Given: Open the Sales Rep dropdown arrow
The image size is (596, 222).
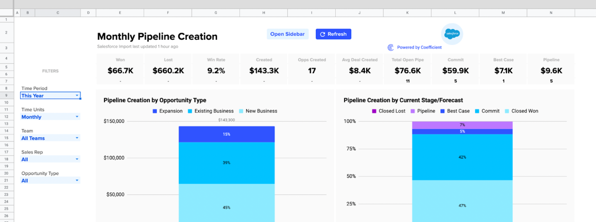Looking at the screenshot, I should (x=77, y=159).
